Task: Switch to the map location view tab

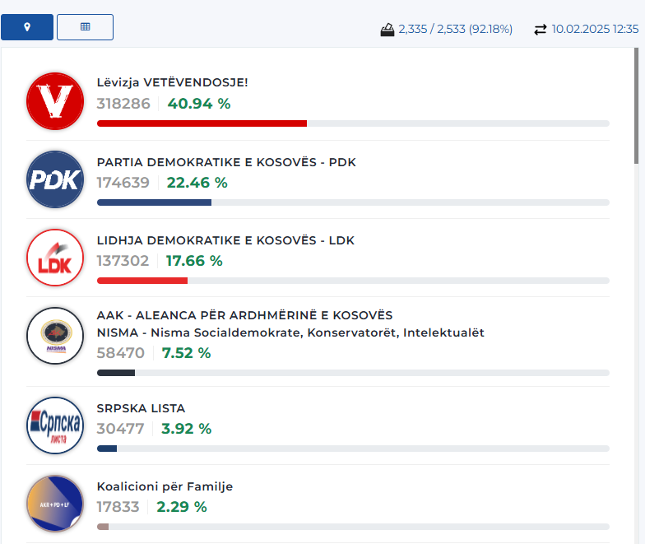Action: [x=27, y=27]
